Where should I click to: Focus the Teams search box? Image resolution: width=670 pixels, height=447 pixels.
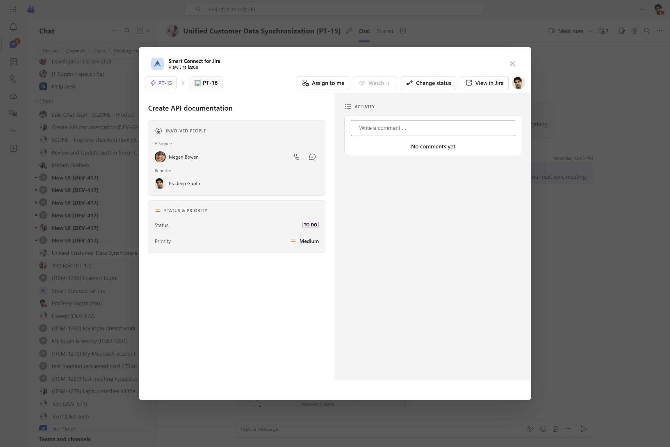tap(334, 9)
